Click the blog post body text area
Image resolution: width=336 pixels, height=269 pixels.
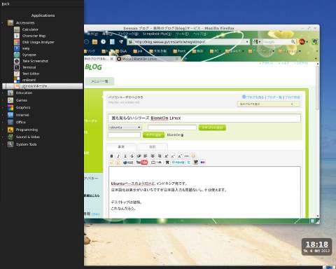pyautogui.click(x=204, y=192)
